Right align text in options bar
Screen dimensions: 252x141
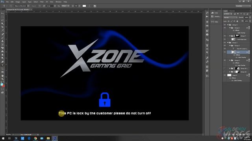(x=80, y=6)
